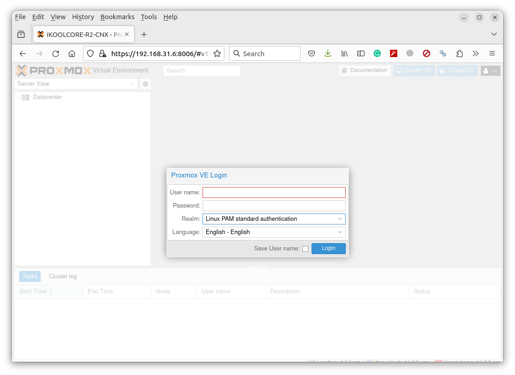Sort by the End Time column

pos(117,292)
